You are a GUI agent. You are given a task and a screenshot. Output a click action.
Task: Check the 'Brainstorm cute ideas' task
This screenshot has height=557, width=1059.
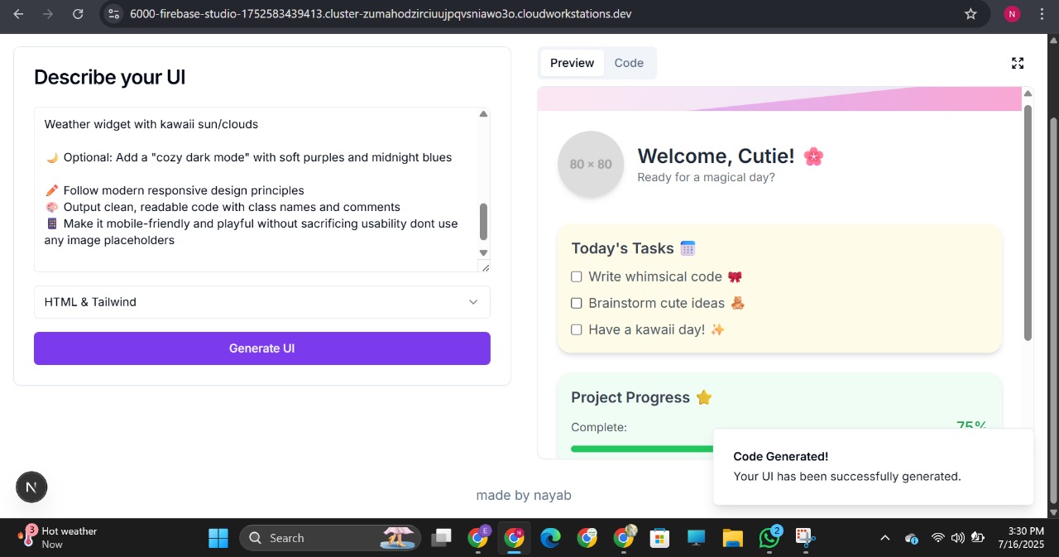(x=577, y=303)
